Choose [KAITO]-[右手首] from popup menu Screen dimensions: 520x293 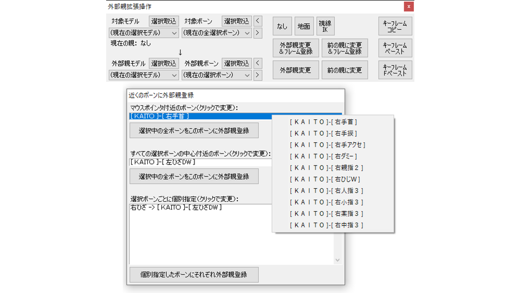click(x=333, y=122)
